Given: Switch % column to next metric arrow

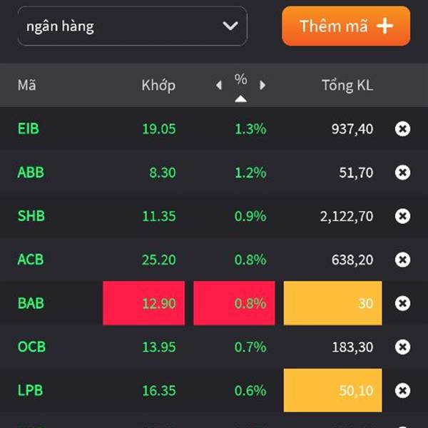Looking at the screenshot, I should [263, 85].
